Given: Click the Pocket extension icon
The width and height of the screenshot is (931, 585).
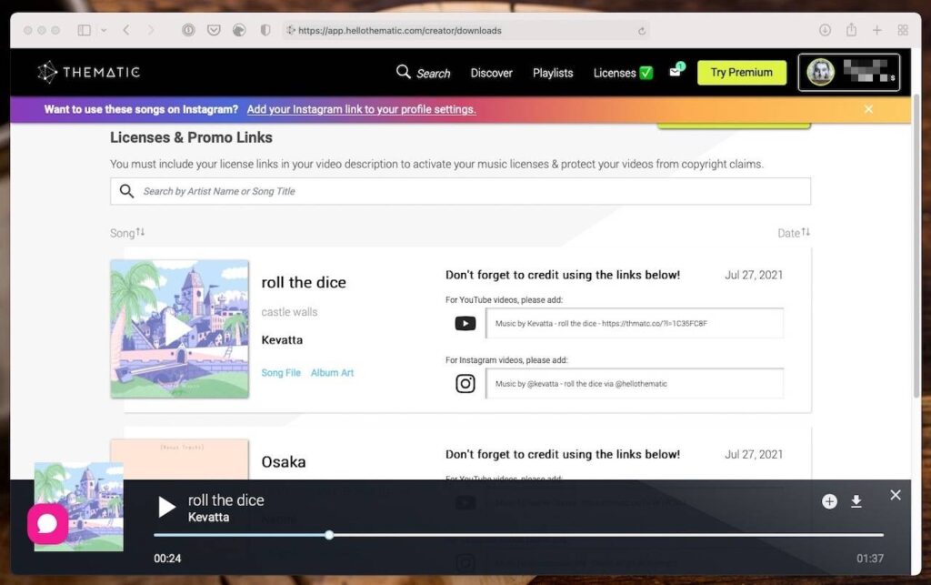Looking at the screenshot, I should [x=214, y=30].
